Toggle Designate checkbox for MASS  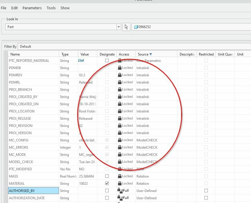click(x=107, y=176)
